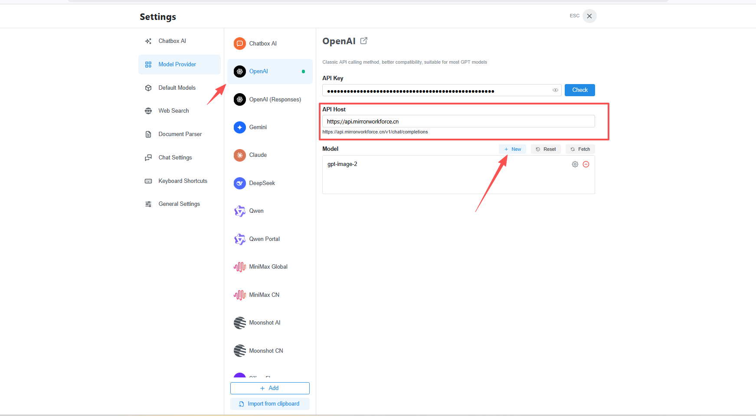Select the Moonshot AI provider icon
This screenshot has height=416, width=756.
point(240,323)
